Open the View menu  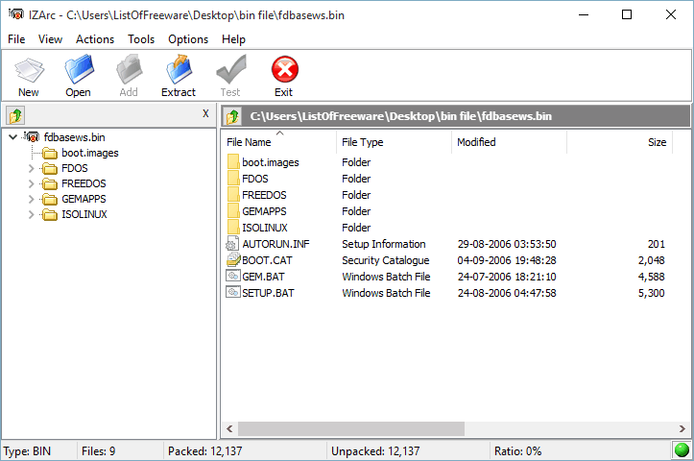point(50,39)
